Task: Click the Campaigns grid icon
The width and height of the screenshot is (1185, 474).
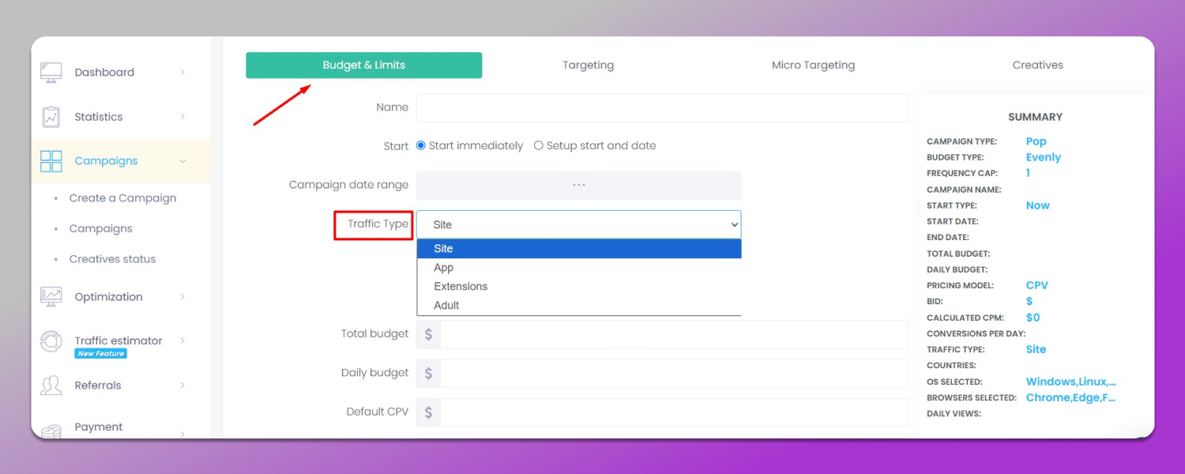Action: [51, 161]
